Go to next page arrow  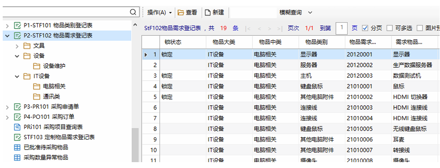pos(269,28)
